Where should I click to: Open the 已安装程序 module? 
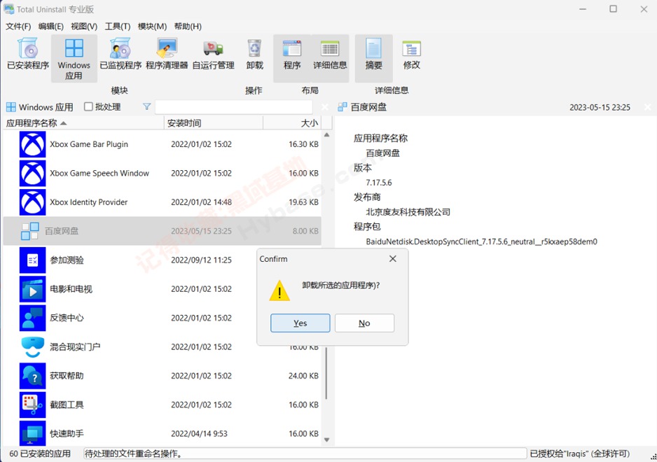pyautogui.click(x=28, y=54)
